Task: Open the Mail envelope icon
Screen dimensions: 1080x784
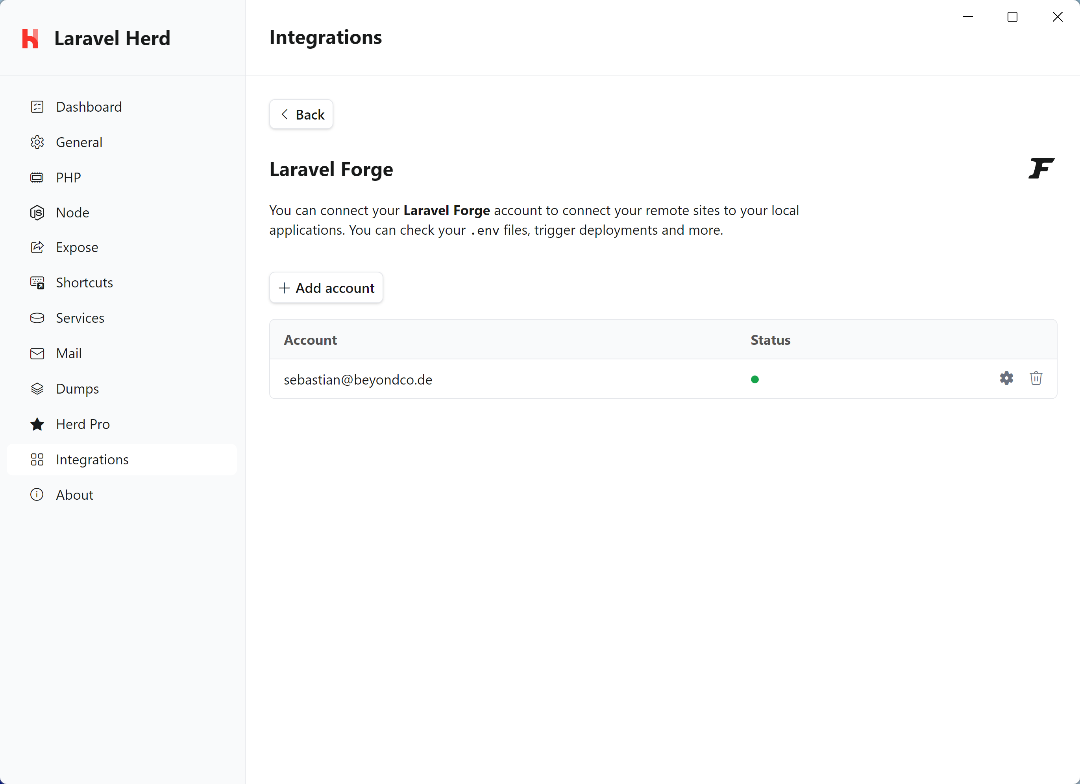Action: pyautogui.click(x=37, y=353)
